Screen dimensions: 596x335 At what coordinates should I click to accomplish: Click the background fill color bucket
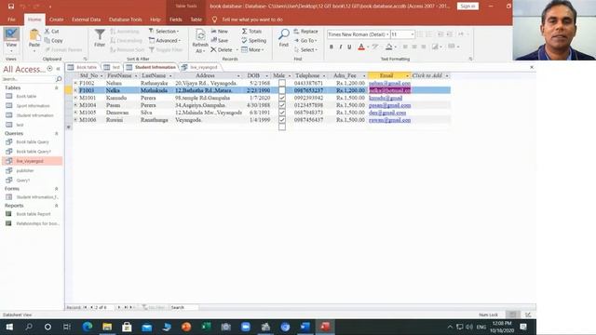(389, 47)
